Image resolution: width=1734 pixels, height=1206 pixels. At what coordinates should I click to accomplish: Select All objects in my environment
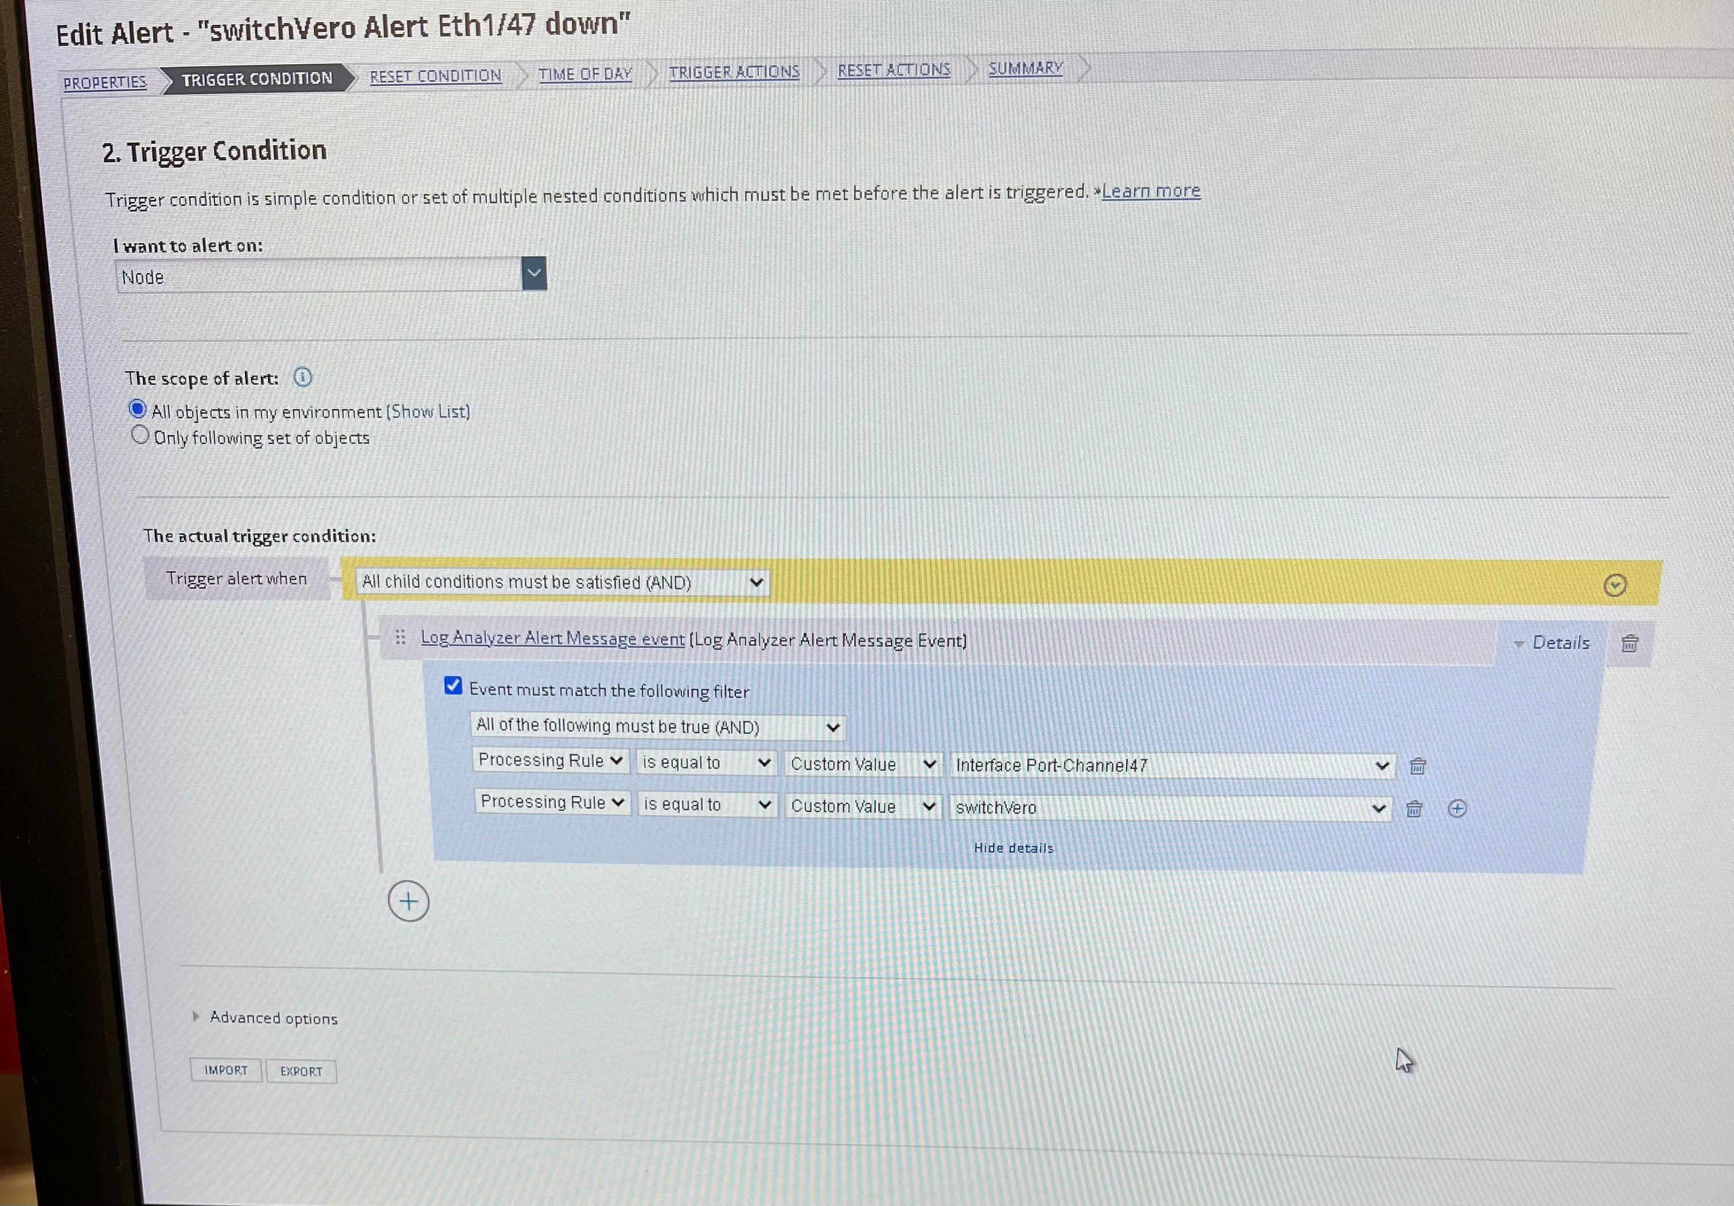(138, 409)
